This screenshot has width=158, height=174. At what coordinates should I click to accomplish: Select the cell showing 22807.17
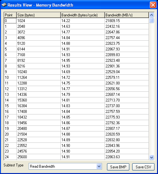(x=127, y=129)
